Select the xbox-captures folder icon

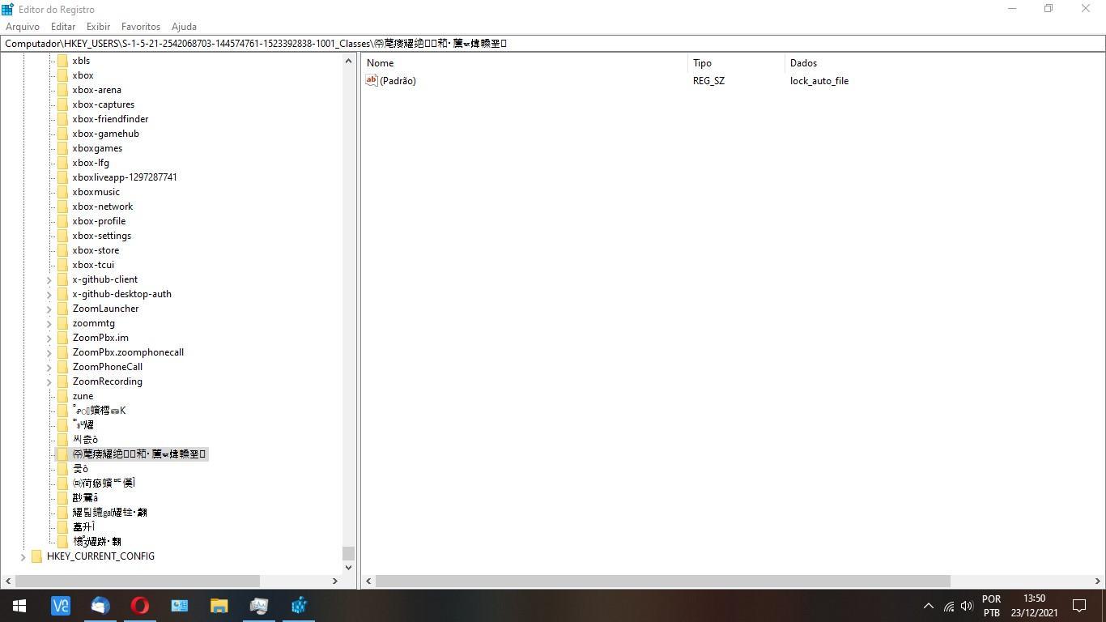coord(62,104)
